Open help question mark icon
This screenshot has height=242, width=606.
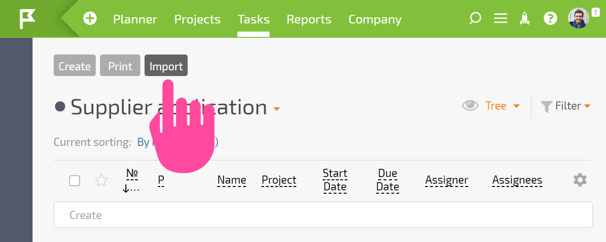click(550, 19)
